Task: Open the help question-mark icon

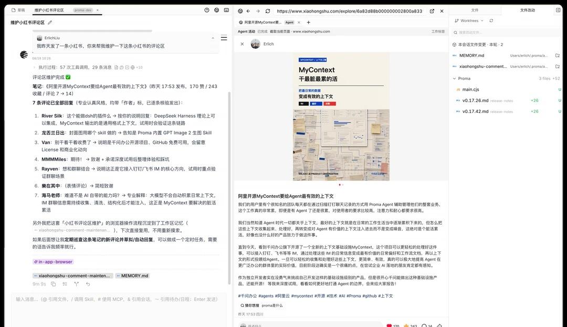Action: click(x=207, y=10)
